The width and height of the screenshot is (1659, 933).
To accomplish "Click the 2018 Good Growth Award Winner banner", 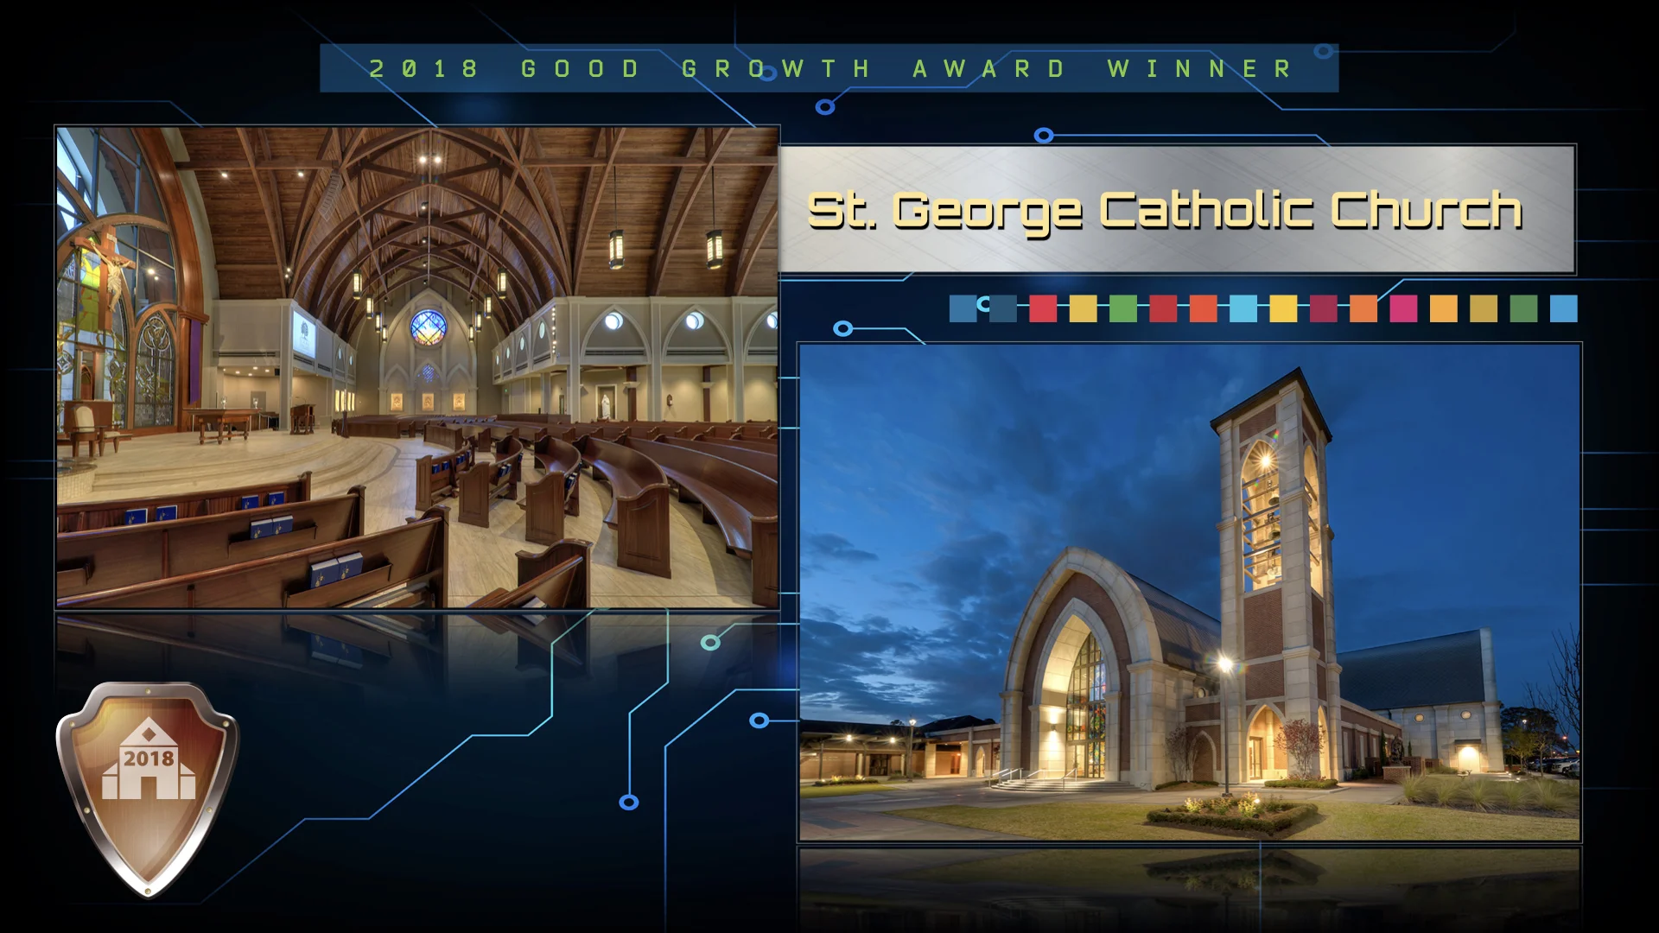I will pyautogui.click(x=829, y=68).
